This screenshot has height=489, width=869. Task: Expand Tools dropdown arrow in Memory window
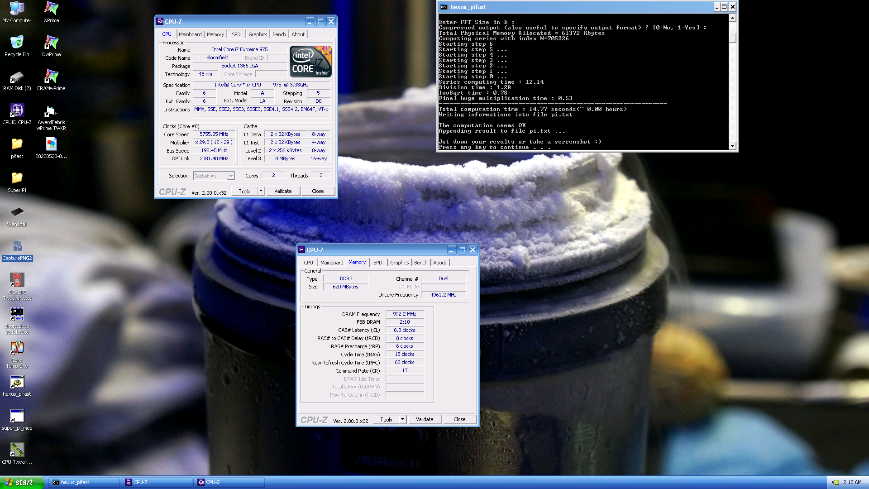(x=402, y=419)
